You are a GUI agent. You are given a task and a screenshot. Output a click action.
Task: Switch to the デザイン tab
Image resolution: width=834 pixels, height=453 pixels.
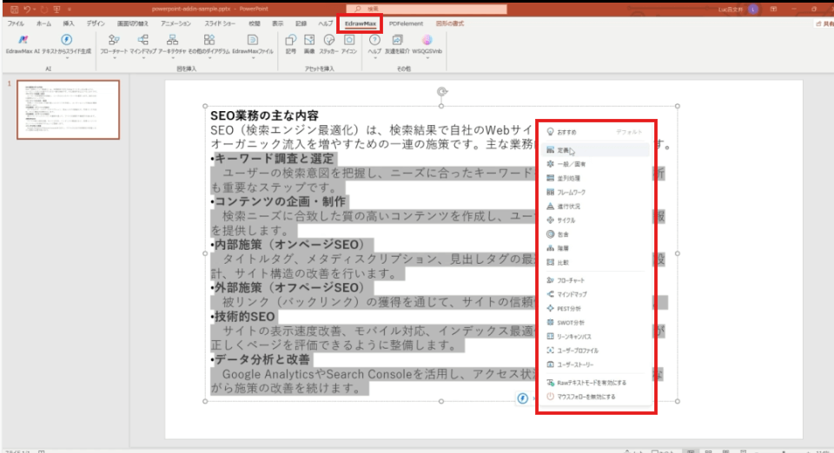click(96, 23)
